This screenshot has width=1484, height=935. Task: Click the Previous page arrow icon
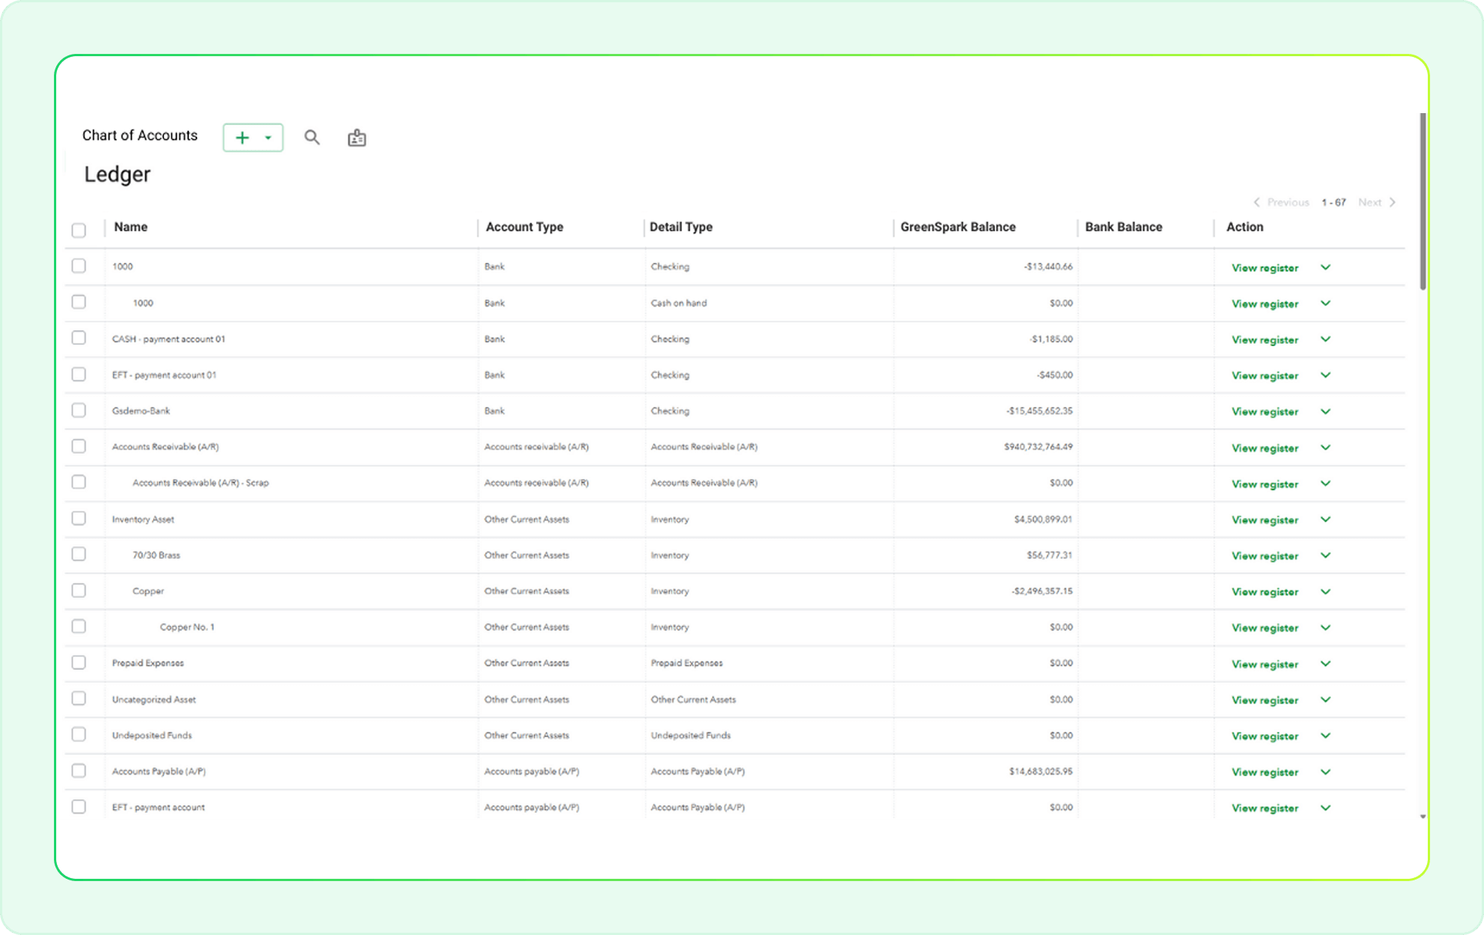[x=1257, y=202]
